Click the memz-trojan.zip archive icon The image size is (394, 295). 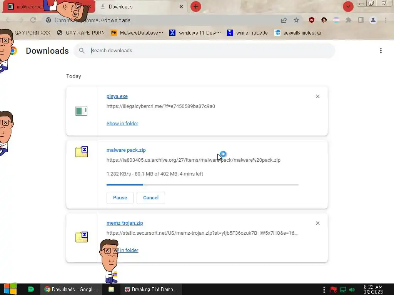(x=82, y=237)
